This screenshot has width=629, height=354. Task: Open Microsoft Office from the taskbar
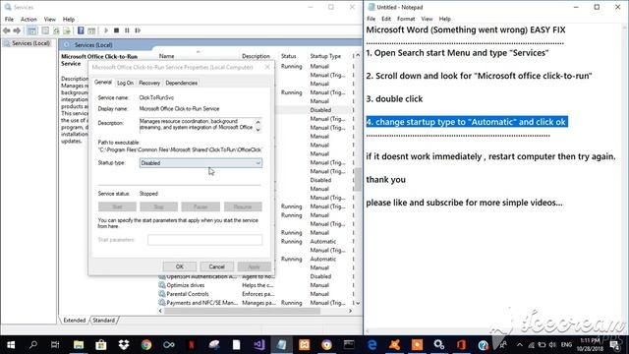pyautogui.click(x=461, y=345)
